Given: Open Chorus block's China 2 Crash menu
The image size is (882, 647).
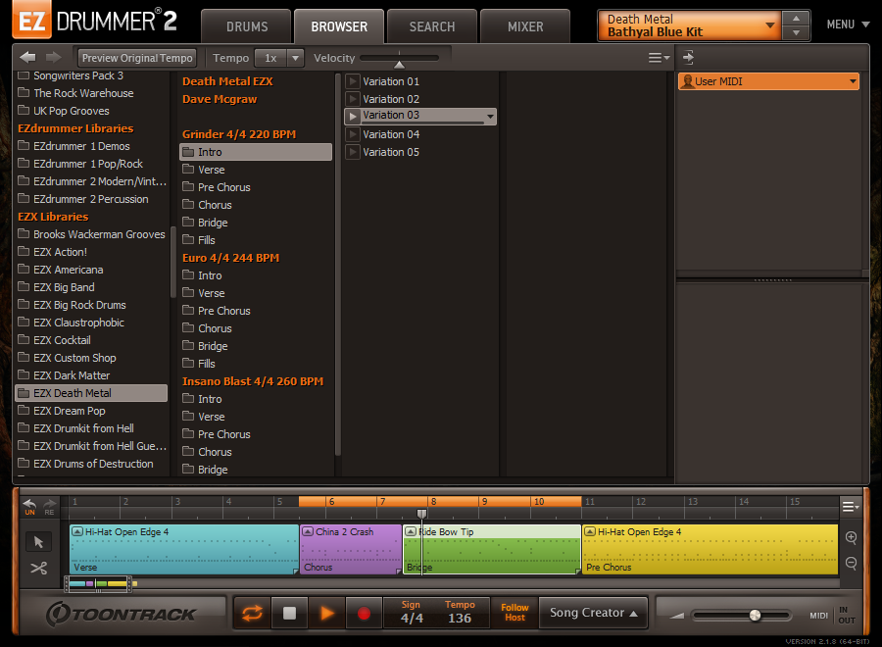Looking at the screenshot, I should pos(308,531).
